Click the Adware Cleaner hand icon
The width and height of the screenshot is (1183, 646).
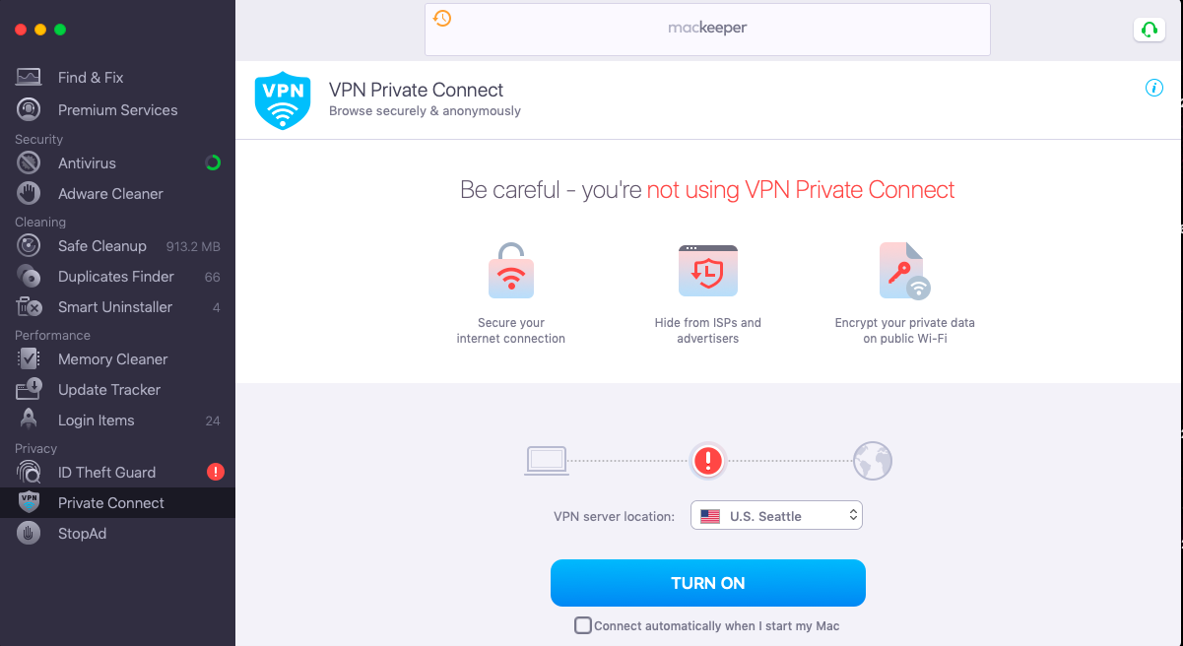(29, 193)
